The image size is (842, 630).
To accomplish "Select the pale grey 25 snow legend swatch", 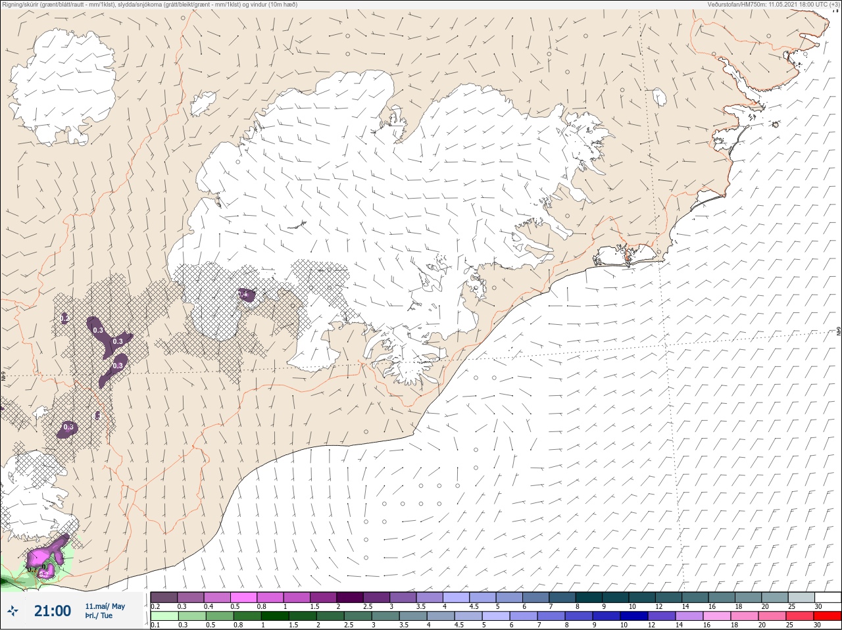I will [x=801, y=597].
